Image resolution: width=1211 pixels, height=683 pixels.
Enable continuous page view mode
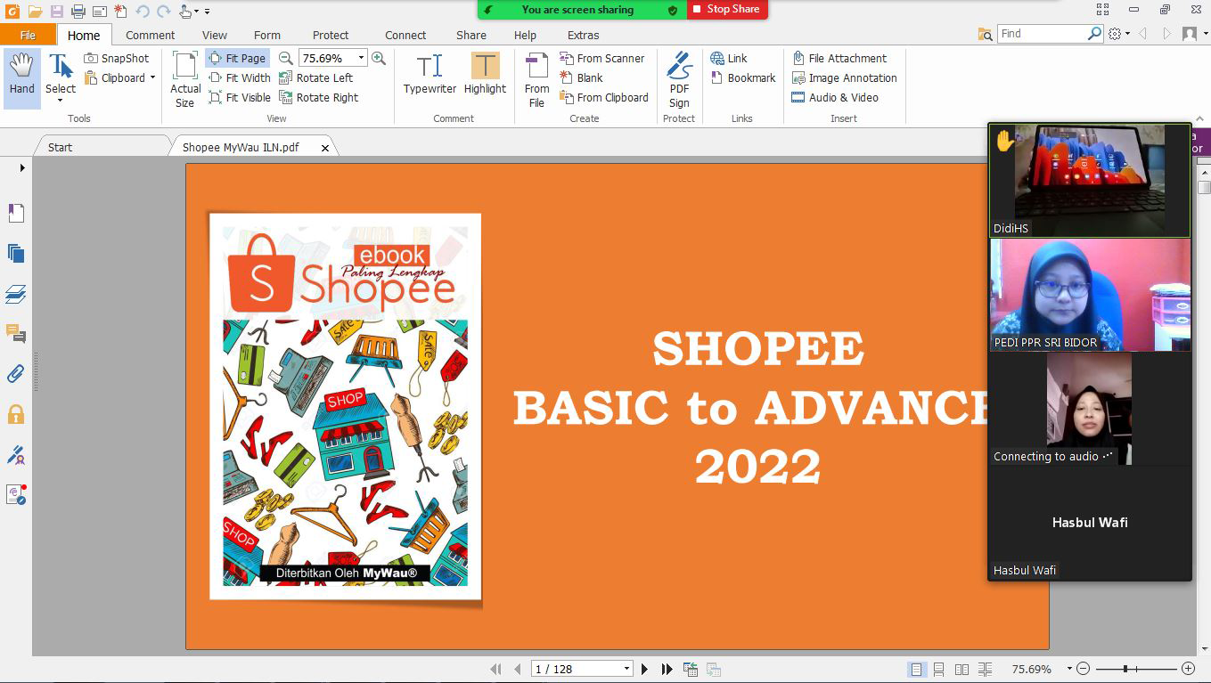[x=939, y=669]
